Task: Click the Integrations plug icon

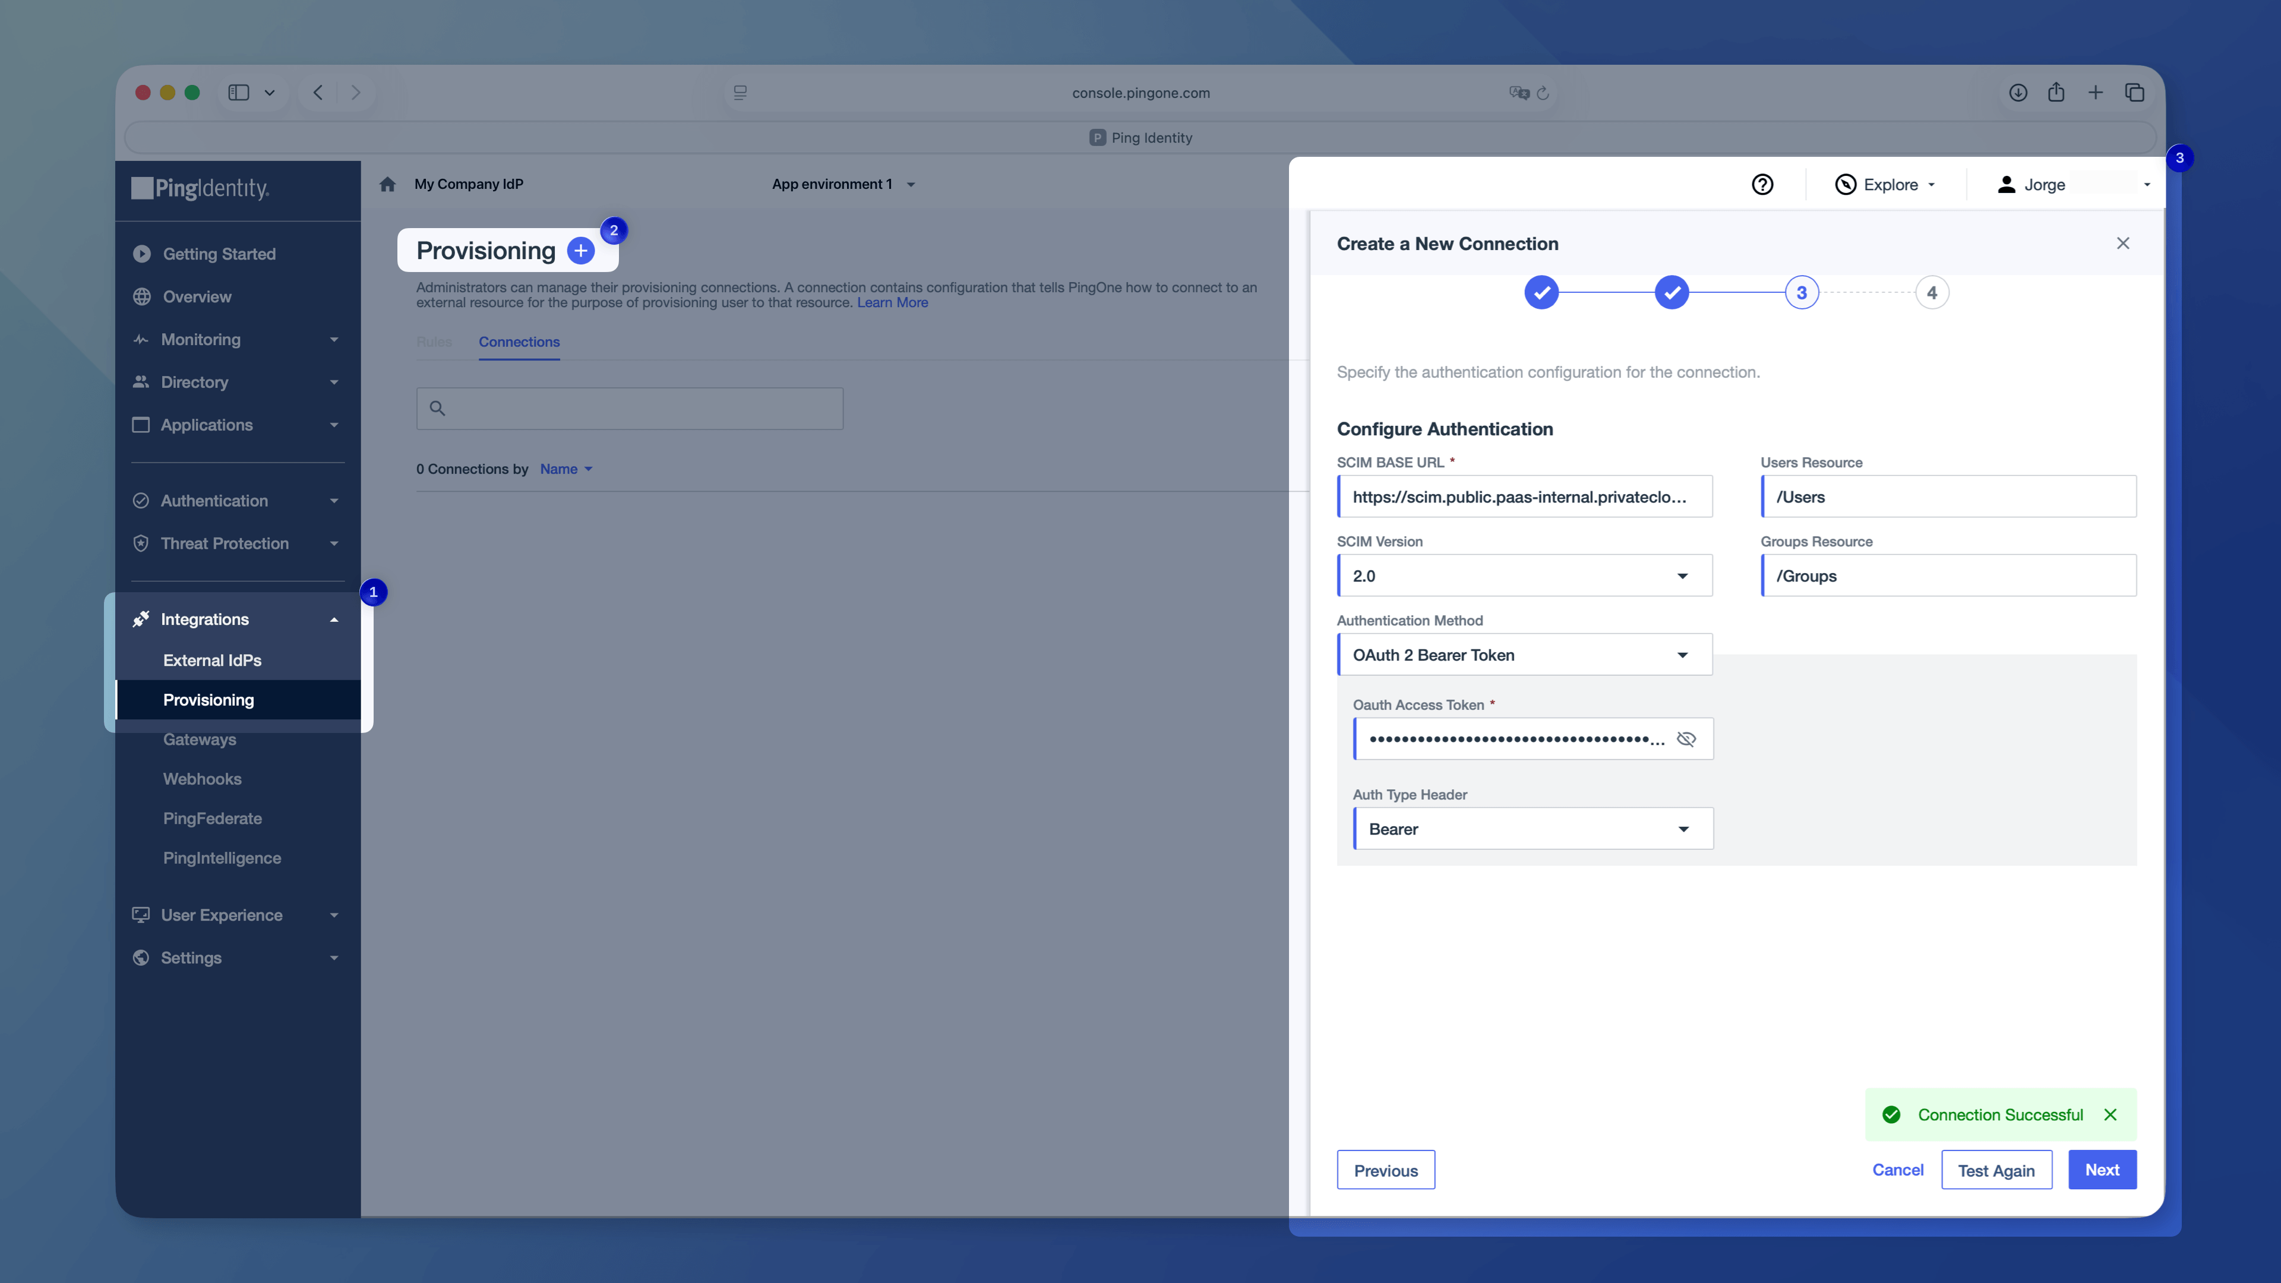Action: [141, 619]
